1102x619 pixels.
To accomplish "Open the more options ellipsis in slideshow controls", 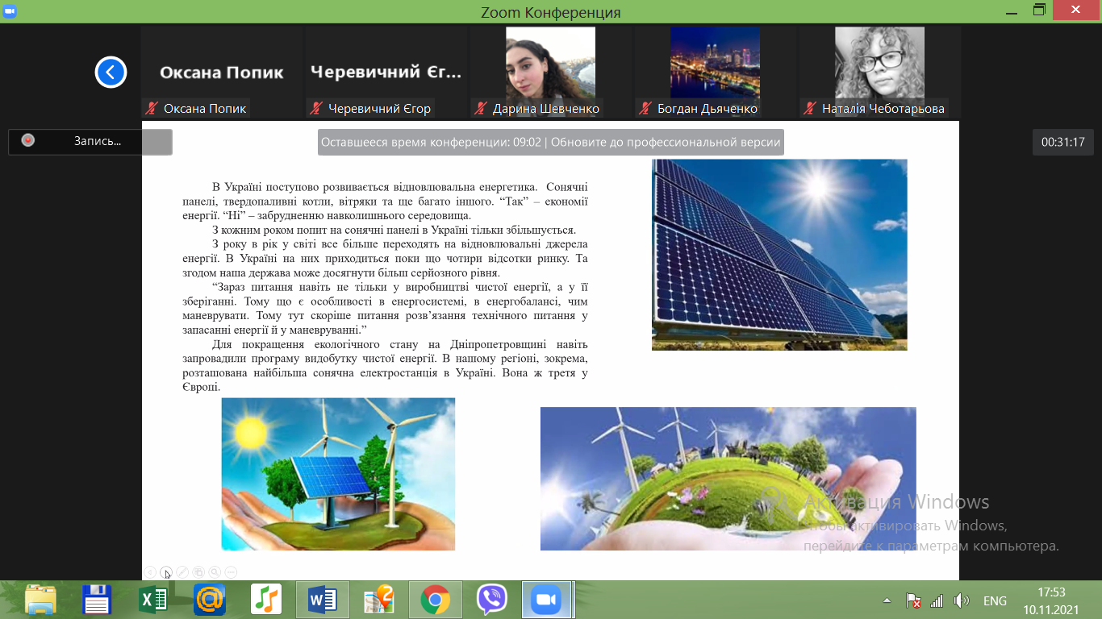I will click(231, 572).
